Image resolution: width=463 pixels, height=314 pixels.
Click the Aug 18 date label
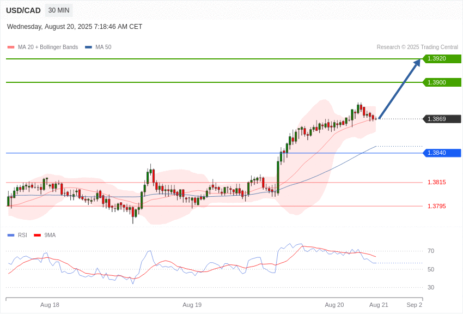tap(50, 305)
